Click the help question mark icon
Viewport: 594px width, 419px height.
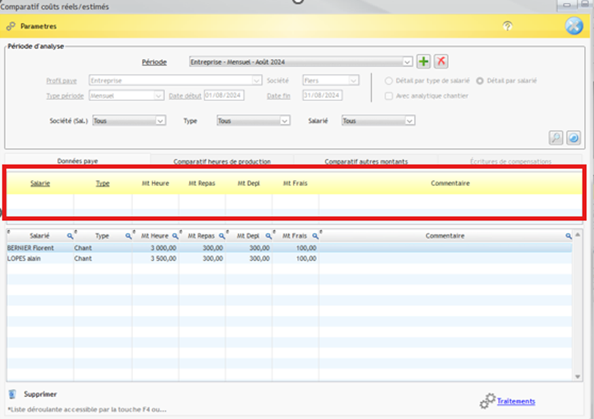pyautogui.click(x=506, y=26)
